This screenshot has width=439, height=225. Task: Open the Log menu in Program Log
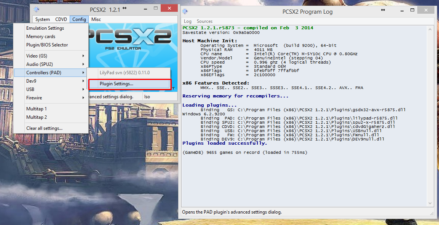[188, 21]
